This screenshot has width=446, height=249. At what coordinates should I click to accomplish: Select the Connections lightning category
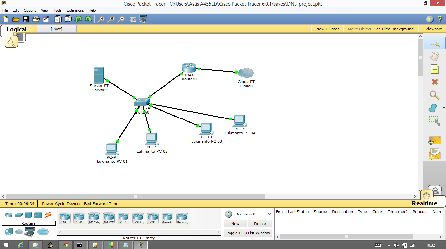tap(48, 214)
